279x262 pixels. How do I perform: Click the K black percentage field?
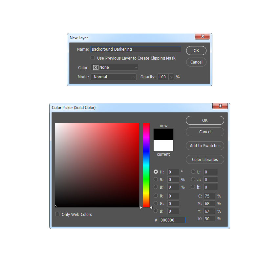click(209, 219)
